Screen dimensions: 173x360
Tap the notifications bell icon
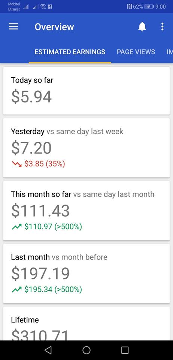pos(142,27)
